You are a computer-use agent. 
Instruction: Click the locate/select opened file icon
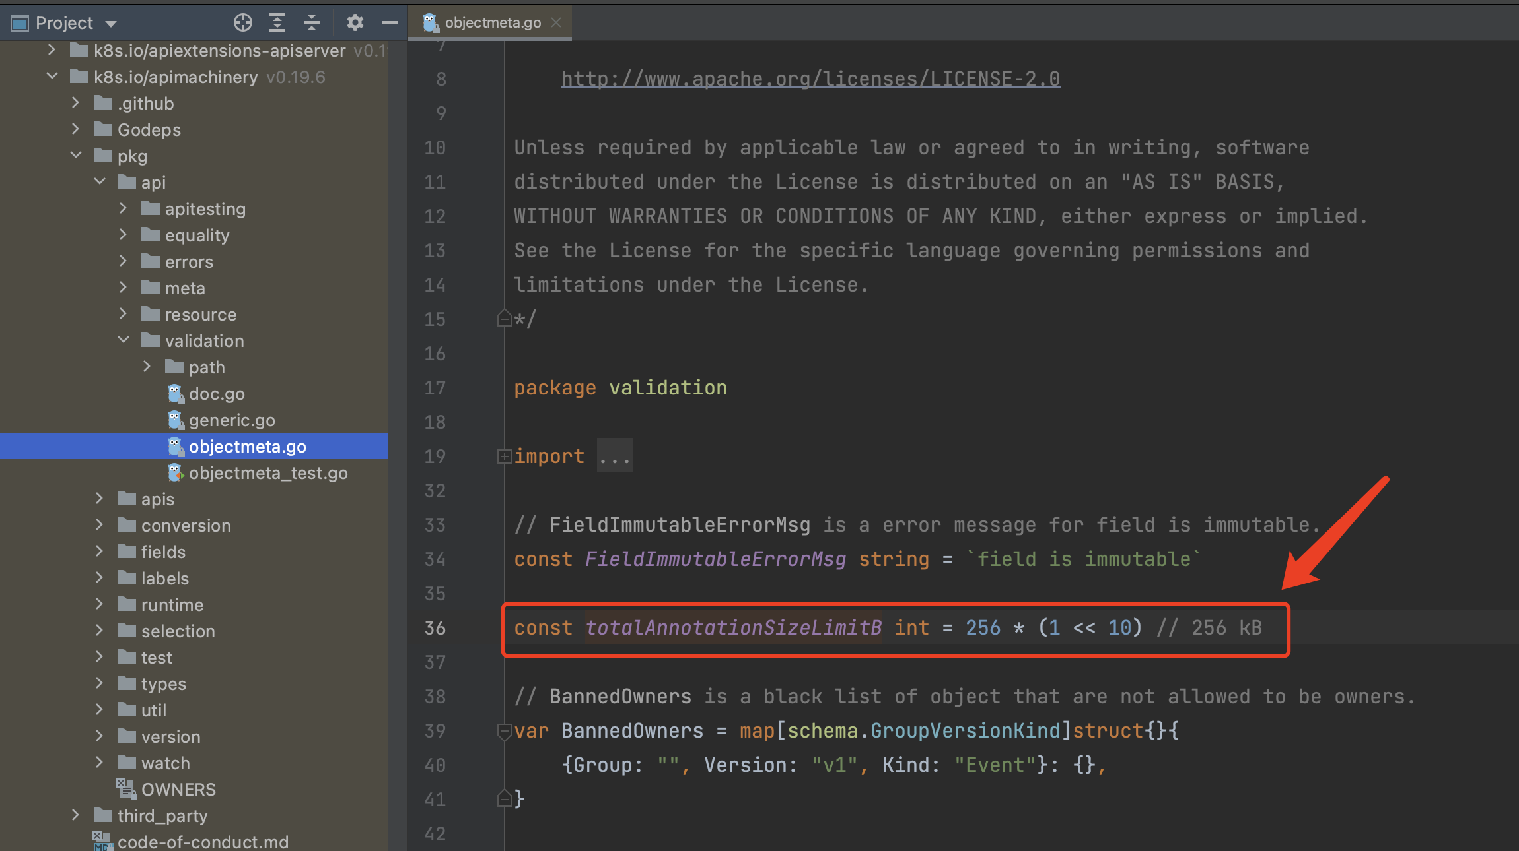tap(242, 23)
